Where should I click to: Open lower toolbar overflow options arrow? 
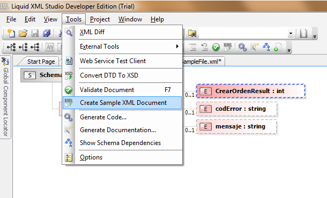(289, 50)
